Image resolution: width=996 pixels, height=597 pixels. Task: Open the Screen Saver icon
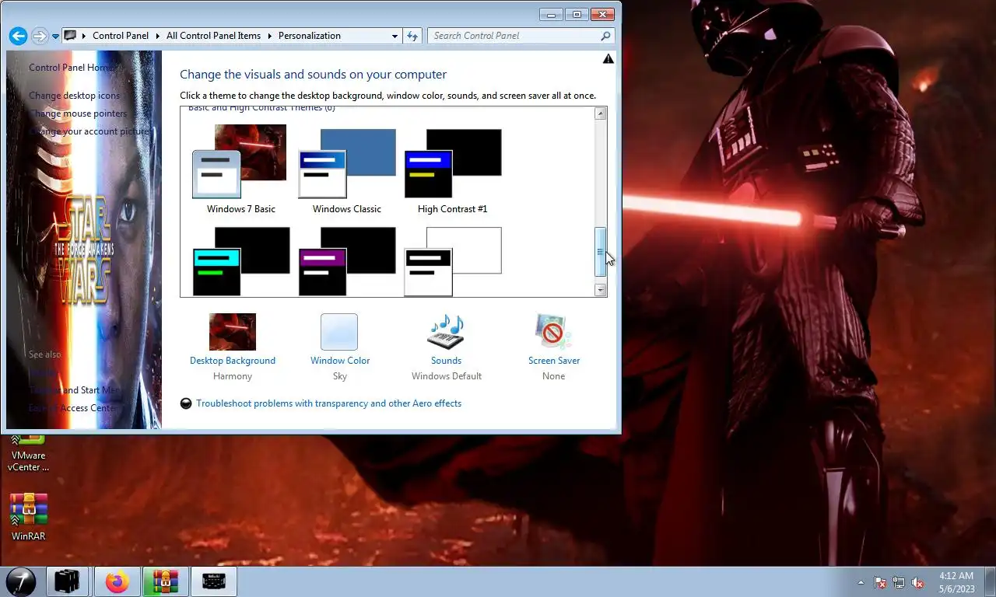(x=553, y=332)
